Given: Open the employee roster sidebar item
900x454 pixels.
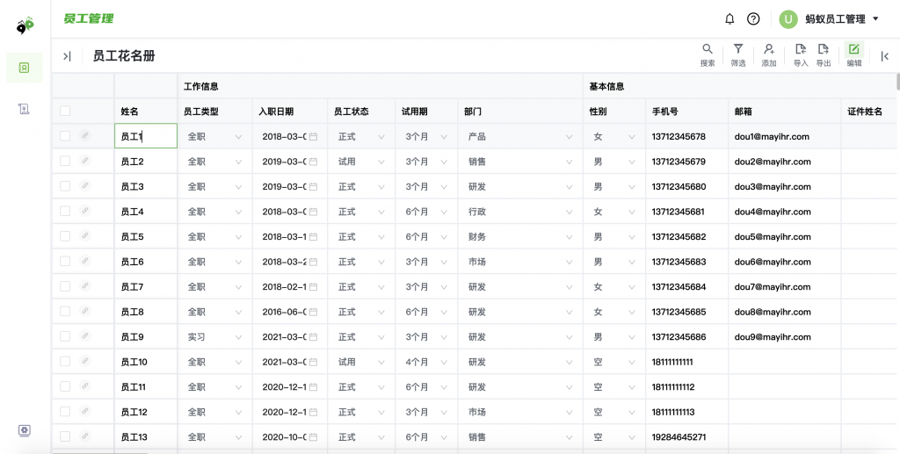Looking at the screenshot, I should point(25,68).
